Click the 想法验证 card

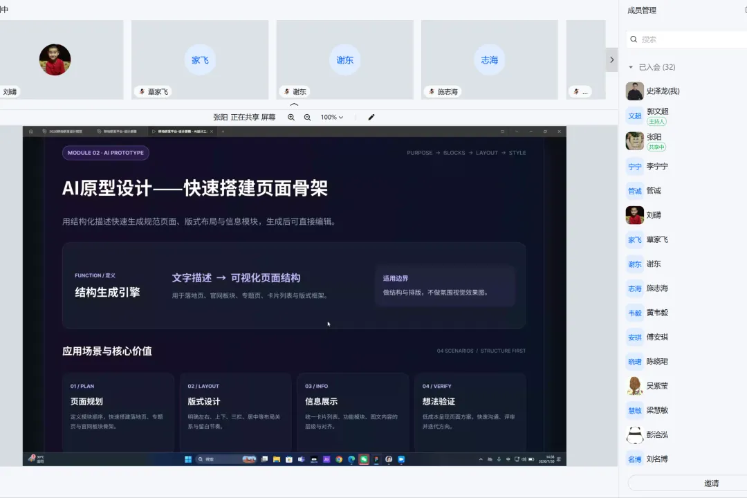(470, 412)
